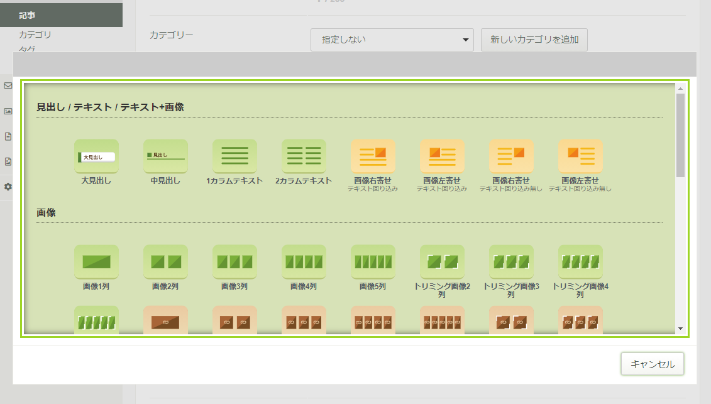Choose the 中見出し block icon
Image resolution: width=711 pixels, height=404 pixels.
pos(165,156)
